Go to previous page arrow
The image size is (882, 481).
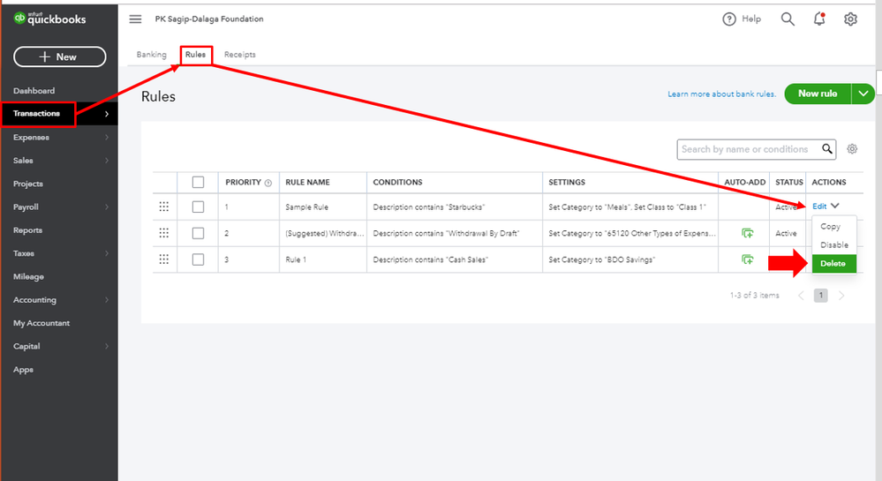click(801, 296)
